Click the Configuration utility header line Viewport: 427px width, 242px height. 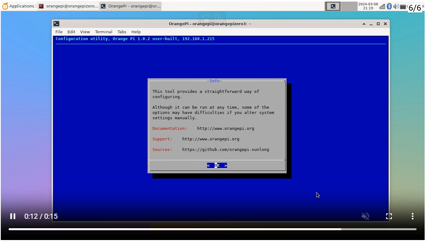(135, 39)
